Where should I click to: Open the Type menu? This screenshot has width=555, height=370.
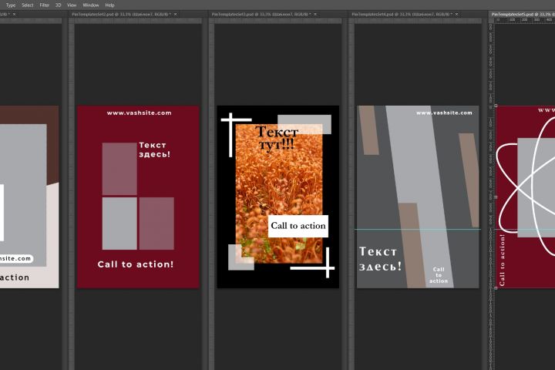pos(11,5)
